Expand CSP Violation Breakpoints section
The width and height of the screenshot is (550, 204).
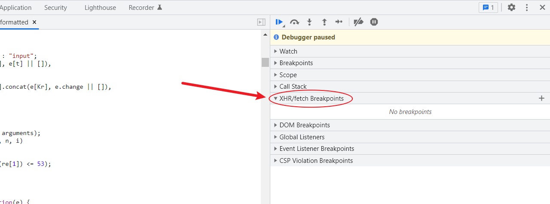point(410,161)
